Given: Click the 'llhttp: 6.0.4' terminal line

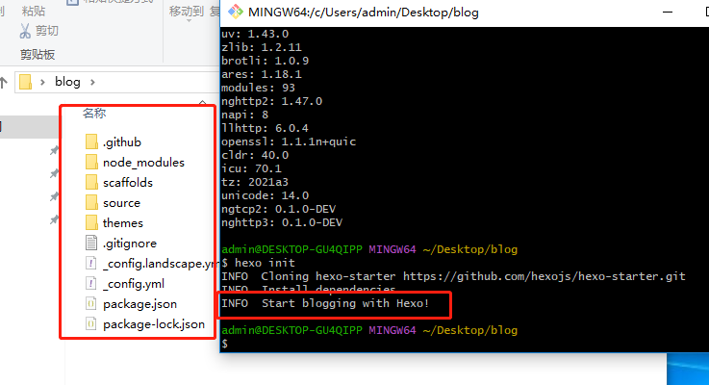Looking at the screenshot, I should pos(265,128).
